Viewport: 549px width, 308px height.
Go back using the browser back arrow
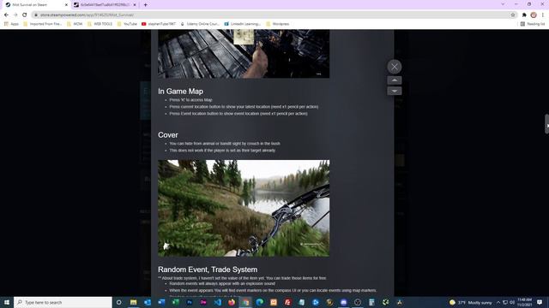pos(6,15)
